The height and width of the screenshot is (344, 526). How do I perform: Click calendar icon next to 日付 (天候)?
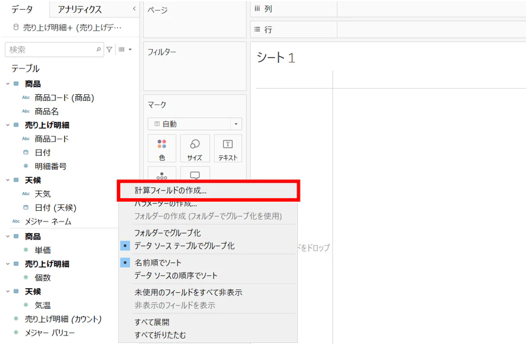pos(26,208)
